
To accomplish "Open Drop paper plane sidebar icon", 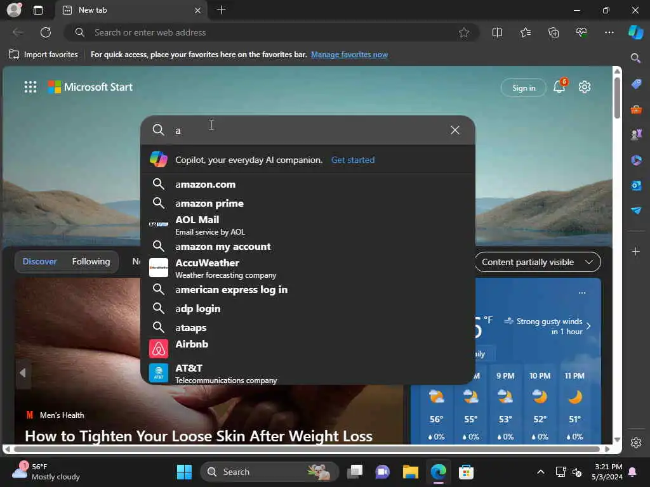I will [x=636, y=211].
